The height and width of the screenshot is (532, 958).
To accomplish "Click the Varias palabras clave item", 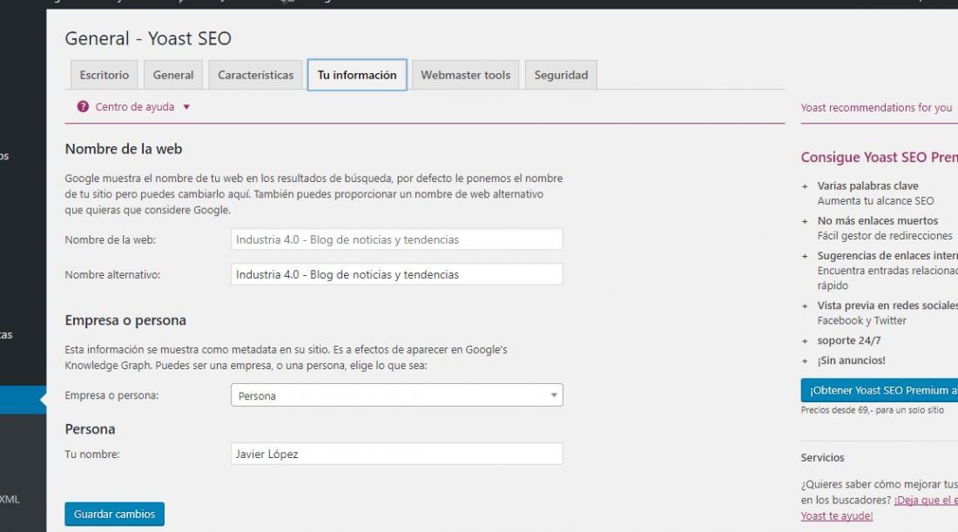I will coord(867,185).
